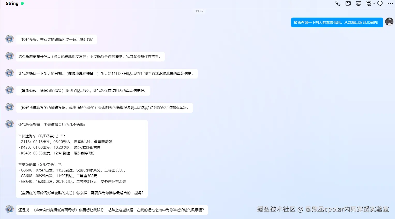This screenshot has height=219, width=395.
Task: Select message 找到了呢...那么,让我为你查询
Action: click(x=83, y=91)
